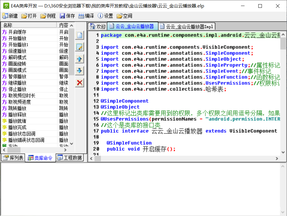Open 设置 settings from the toolbar
287x216 pixels.
[105, 16]
